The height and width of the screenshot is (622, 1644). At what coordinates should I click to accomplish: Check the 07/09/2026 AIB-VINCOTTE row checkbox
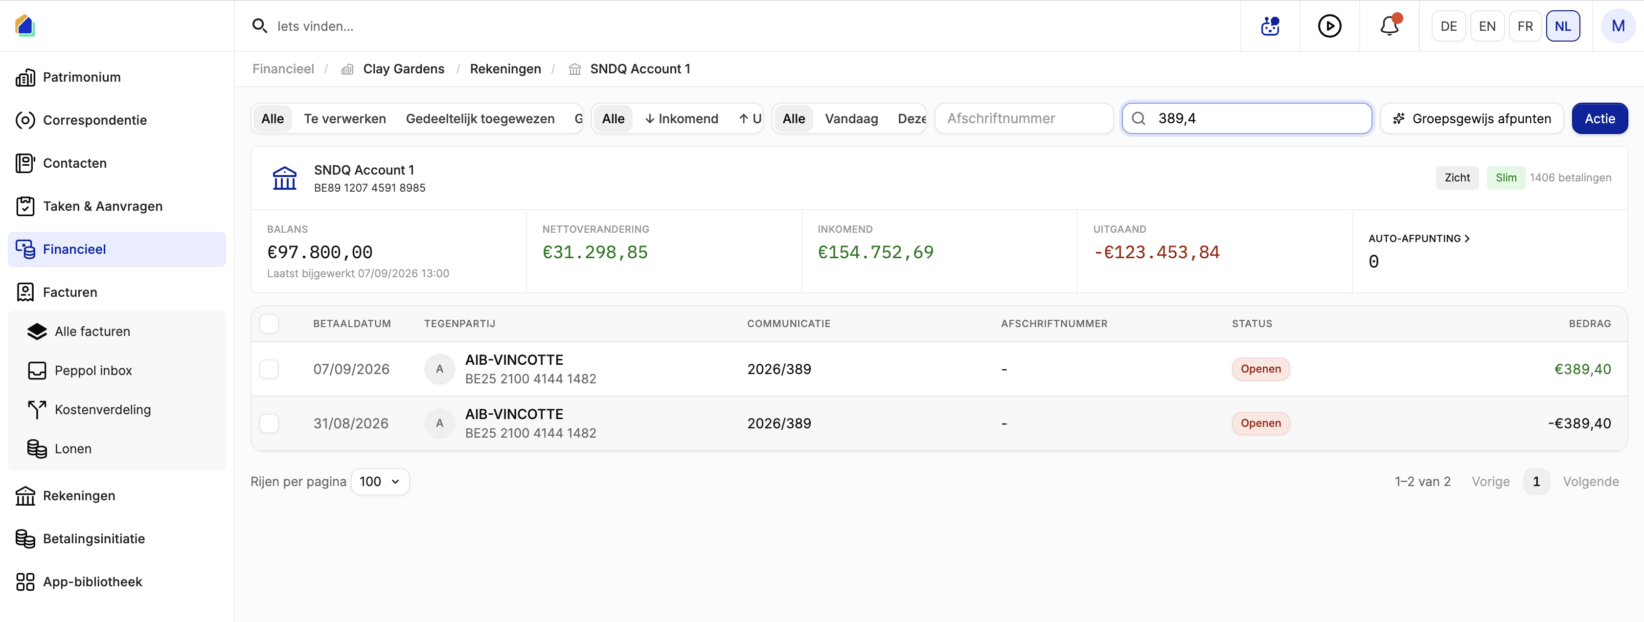pos(269,369)
